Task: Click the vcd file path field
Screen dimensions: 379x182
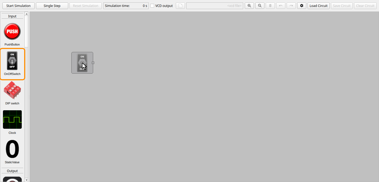Action: pyautogui.click(x=215, y=6)
